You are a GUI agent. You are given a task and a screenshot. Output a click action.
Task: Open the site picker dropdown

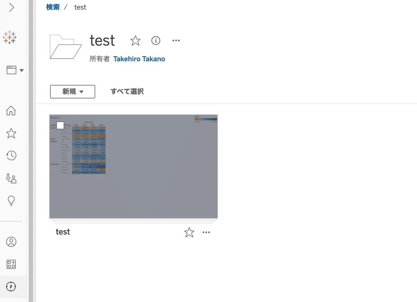(15, 70)
